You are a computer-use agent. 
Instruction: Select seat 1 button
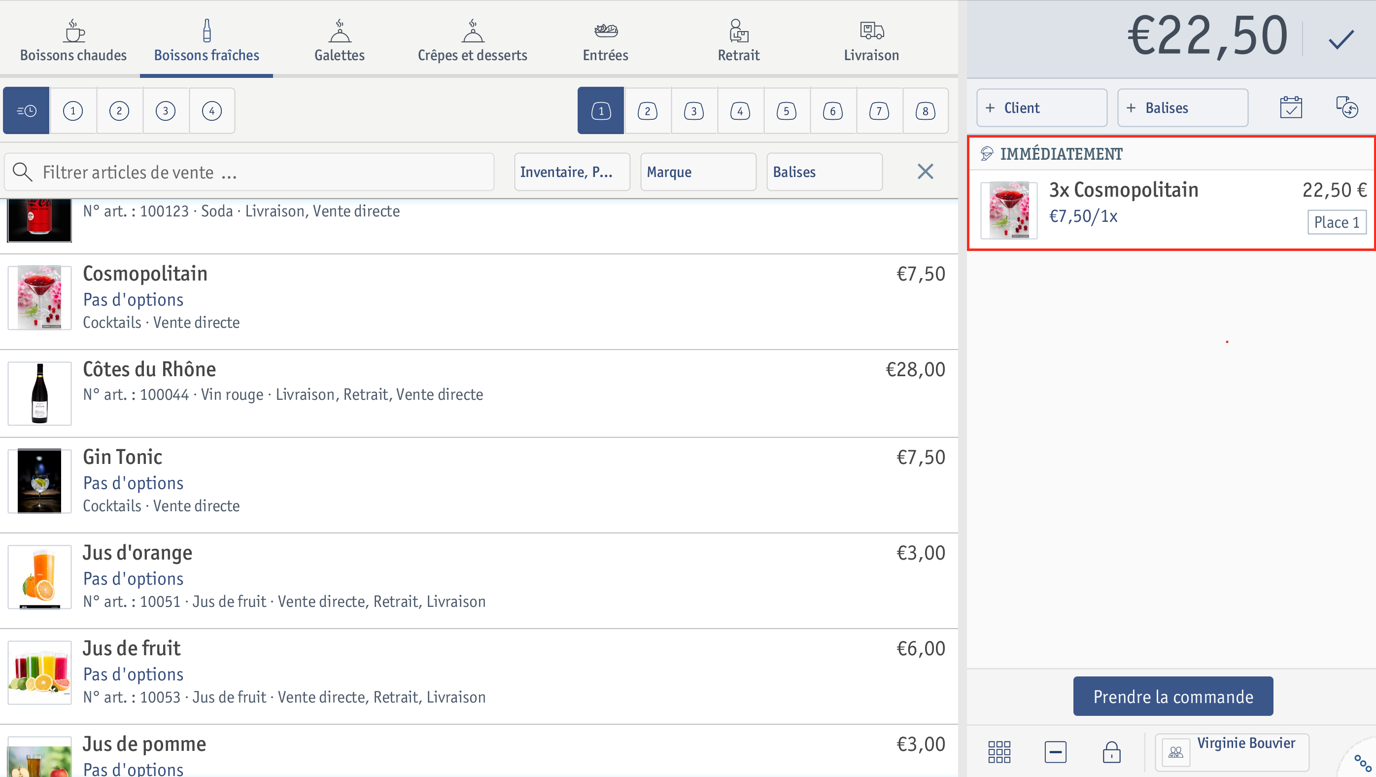pyautogui.click(x=601, y=110)
